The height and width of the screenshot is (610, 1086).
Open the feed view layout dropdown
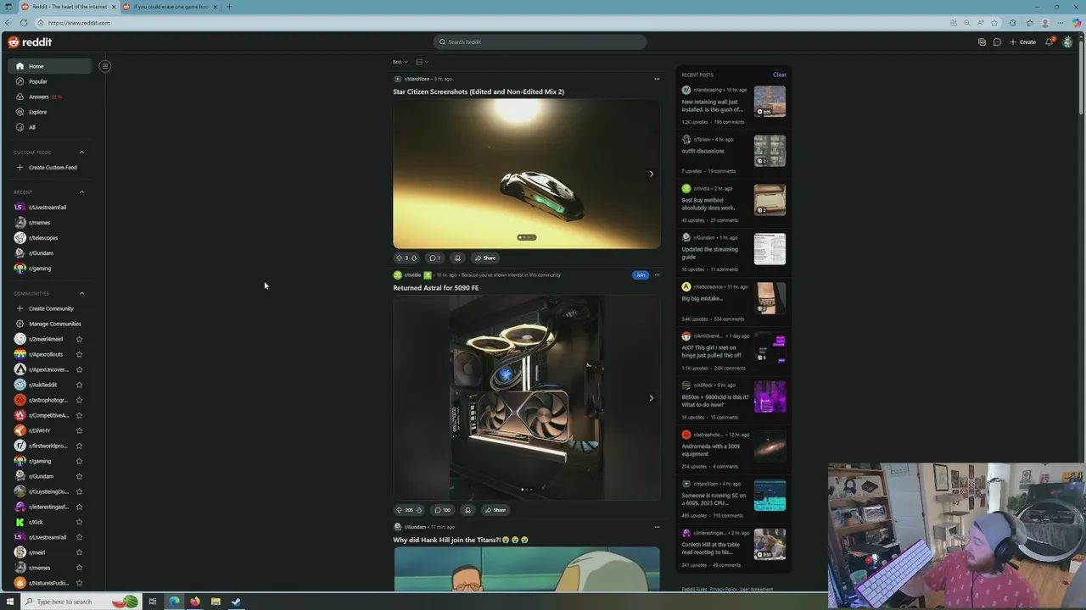click(x=423, y=62)
